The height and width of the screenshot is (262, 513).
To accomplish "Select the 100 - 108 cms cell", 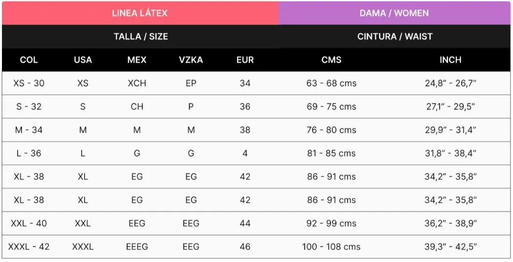I will point(332,247).
